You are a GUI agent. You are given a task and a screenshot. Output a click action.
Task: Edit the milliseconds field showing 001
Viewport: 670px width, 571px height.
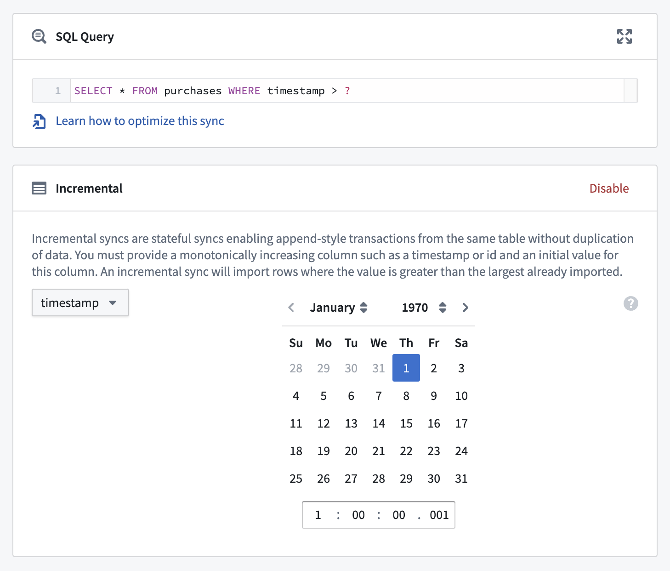tap(439, 515)
